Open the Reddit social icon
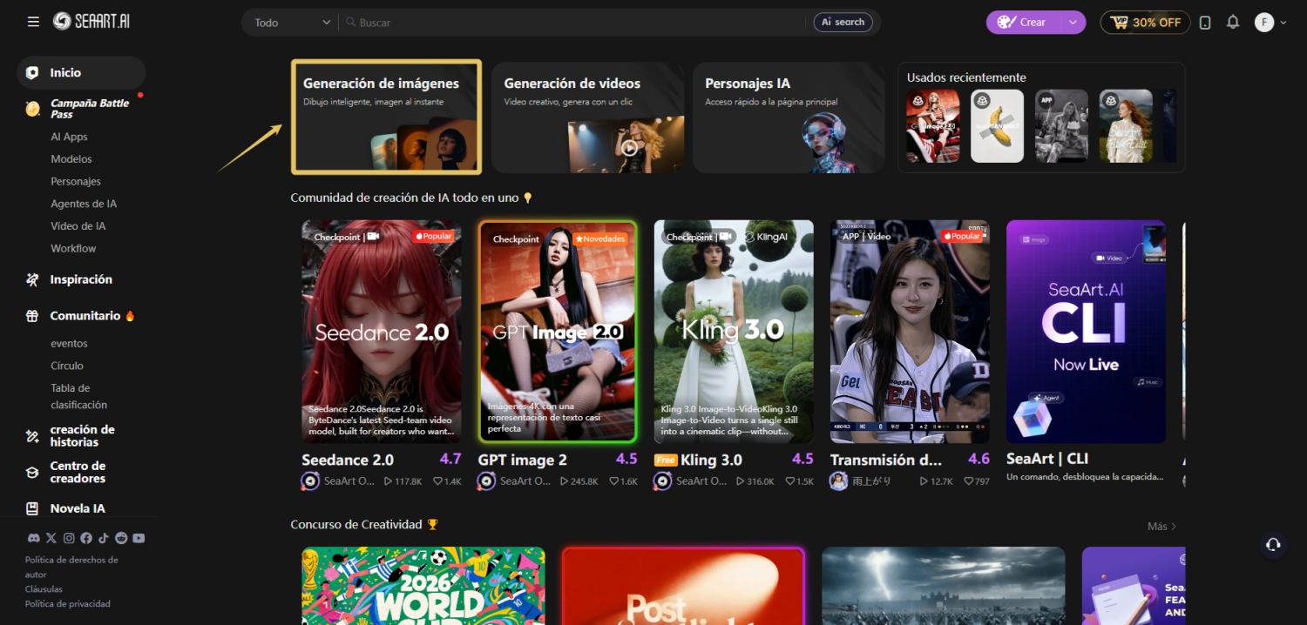This screenshot has width=1307, height=625. pyautogui.click(x=121, y=539)
